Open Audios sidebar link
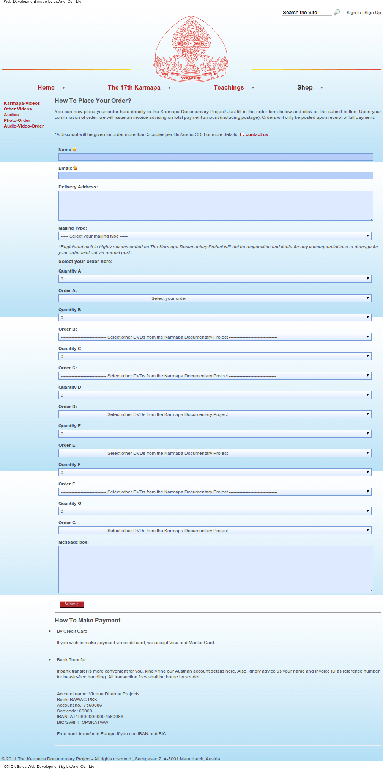 coord(11,115)
